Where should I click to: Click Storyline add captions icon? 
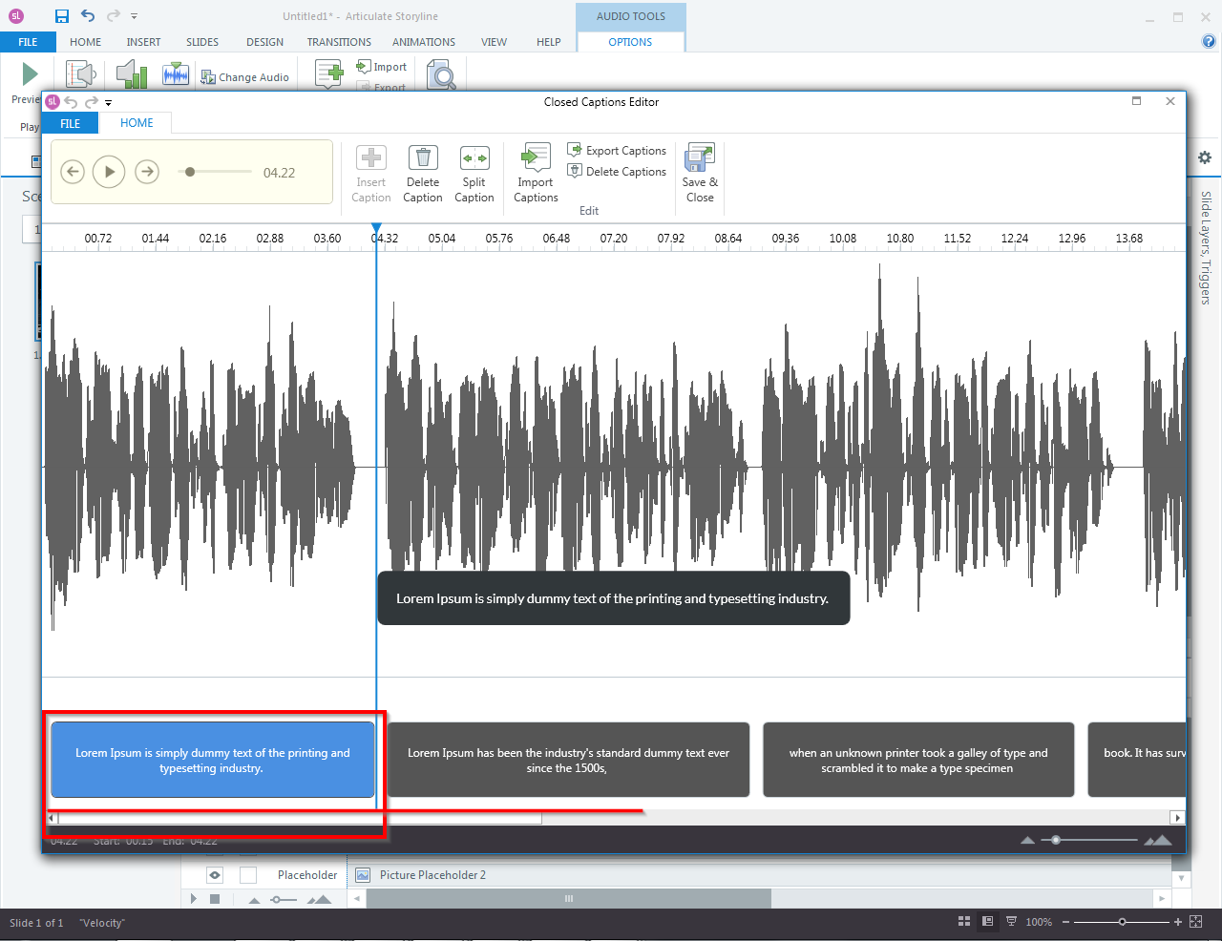coord(329,74)
